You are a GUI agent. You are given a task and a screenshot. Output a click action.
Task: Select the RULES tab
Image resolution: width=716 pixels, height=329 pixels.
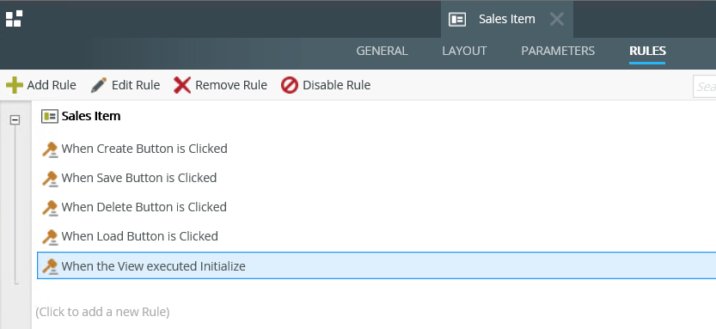tap(647, 51)
